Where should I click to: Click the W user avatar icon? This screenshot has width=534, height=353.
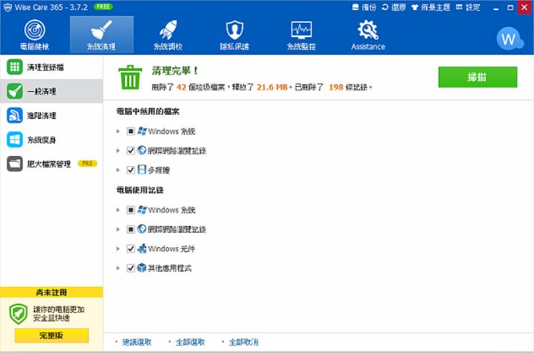point(509,38)
